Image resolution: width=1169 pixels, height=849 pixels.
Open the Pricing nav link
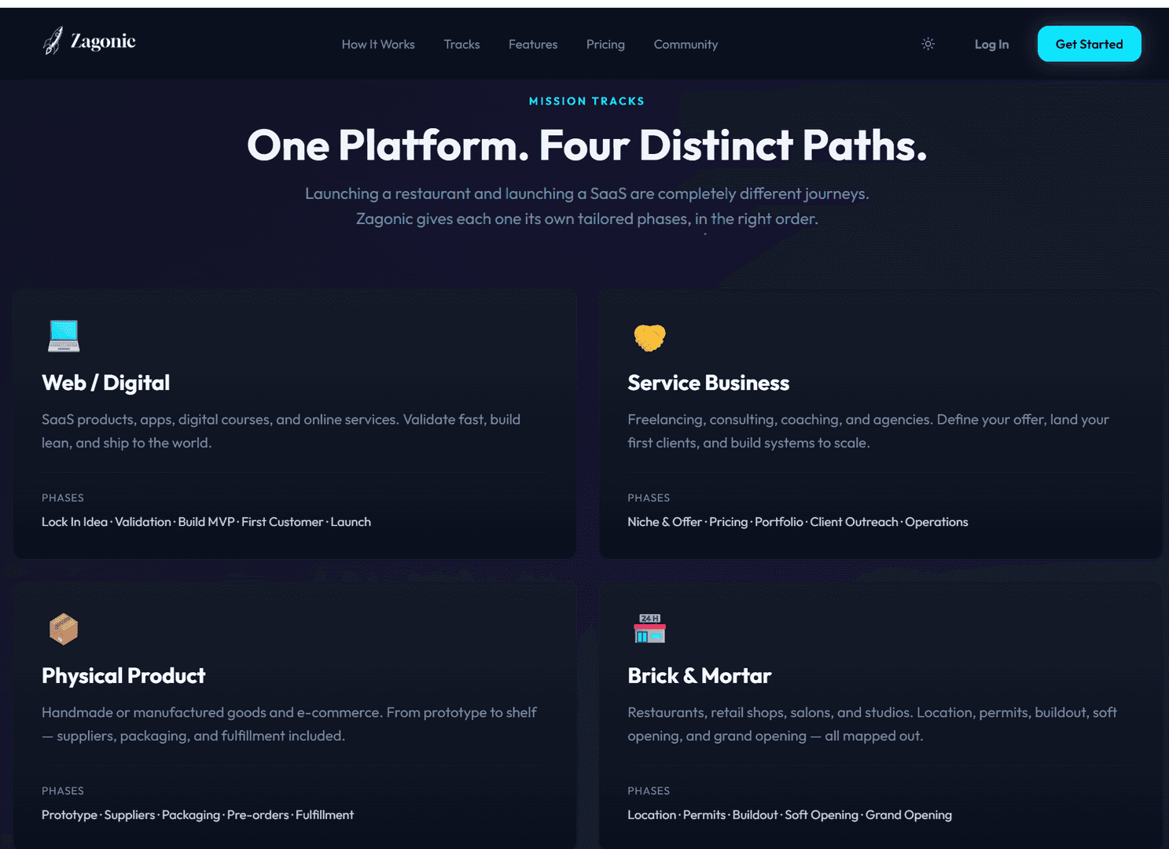[x=605, y=45]
